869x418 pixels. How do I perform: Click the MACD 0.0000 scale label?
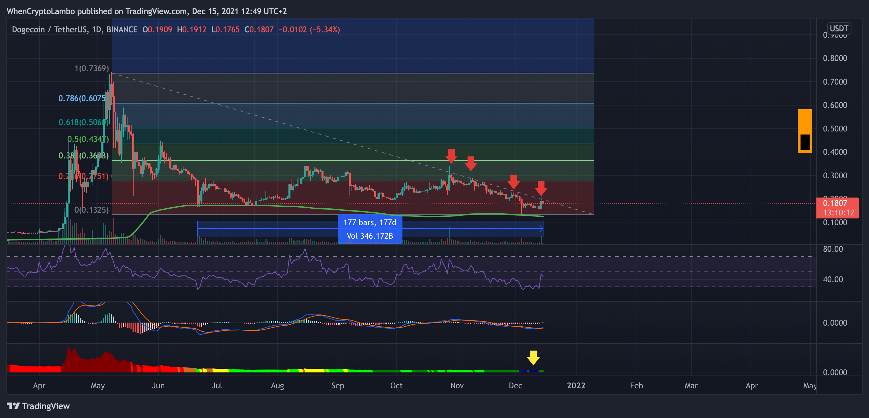(x=835, y=323)
